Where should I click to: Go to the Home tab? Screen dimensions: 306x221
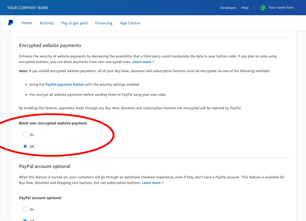(x=27, y=23)
